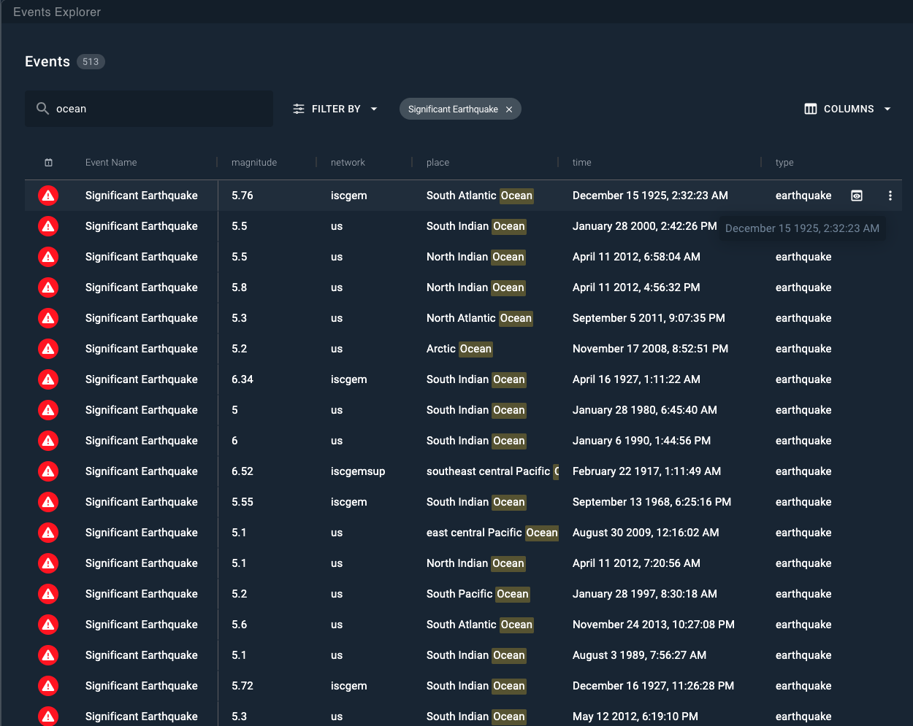
Task: Click the alert icon on the Arctic Ocean row
Action: (x=48, y=349)
